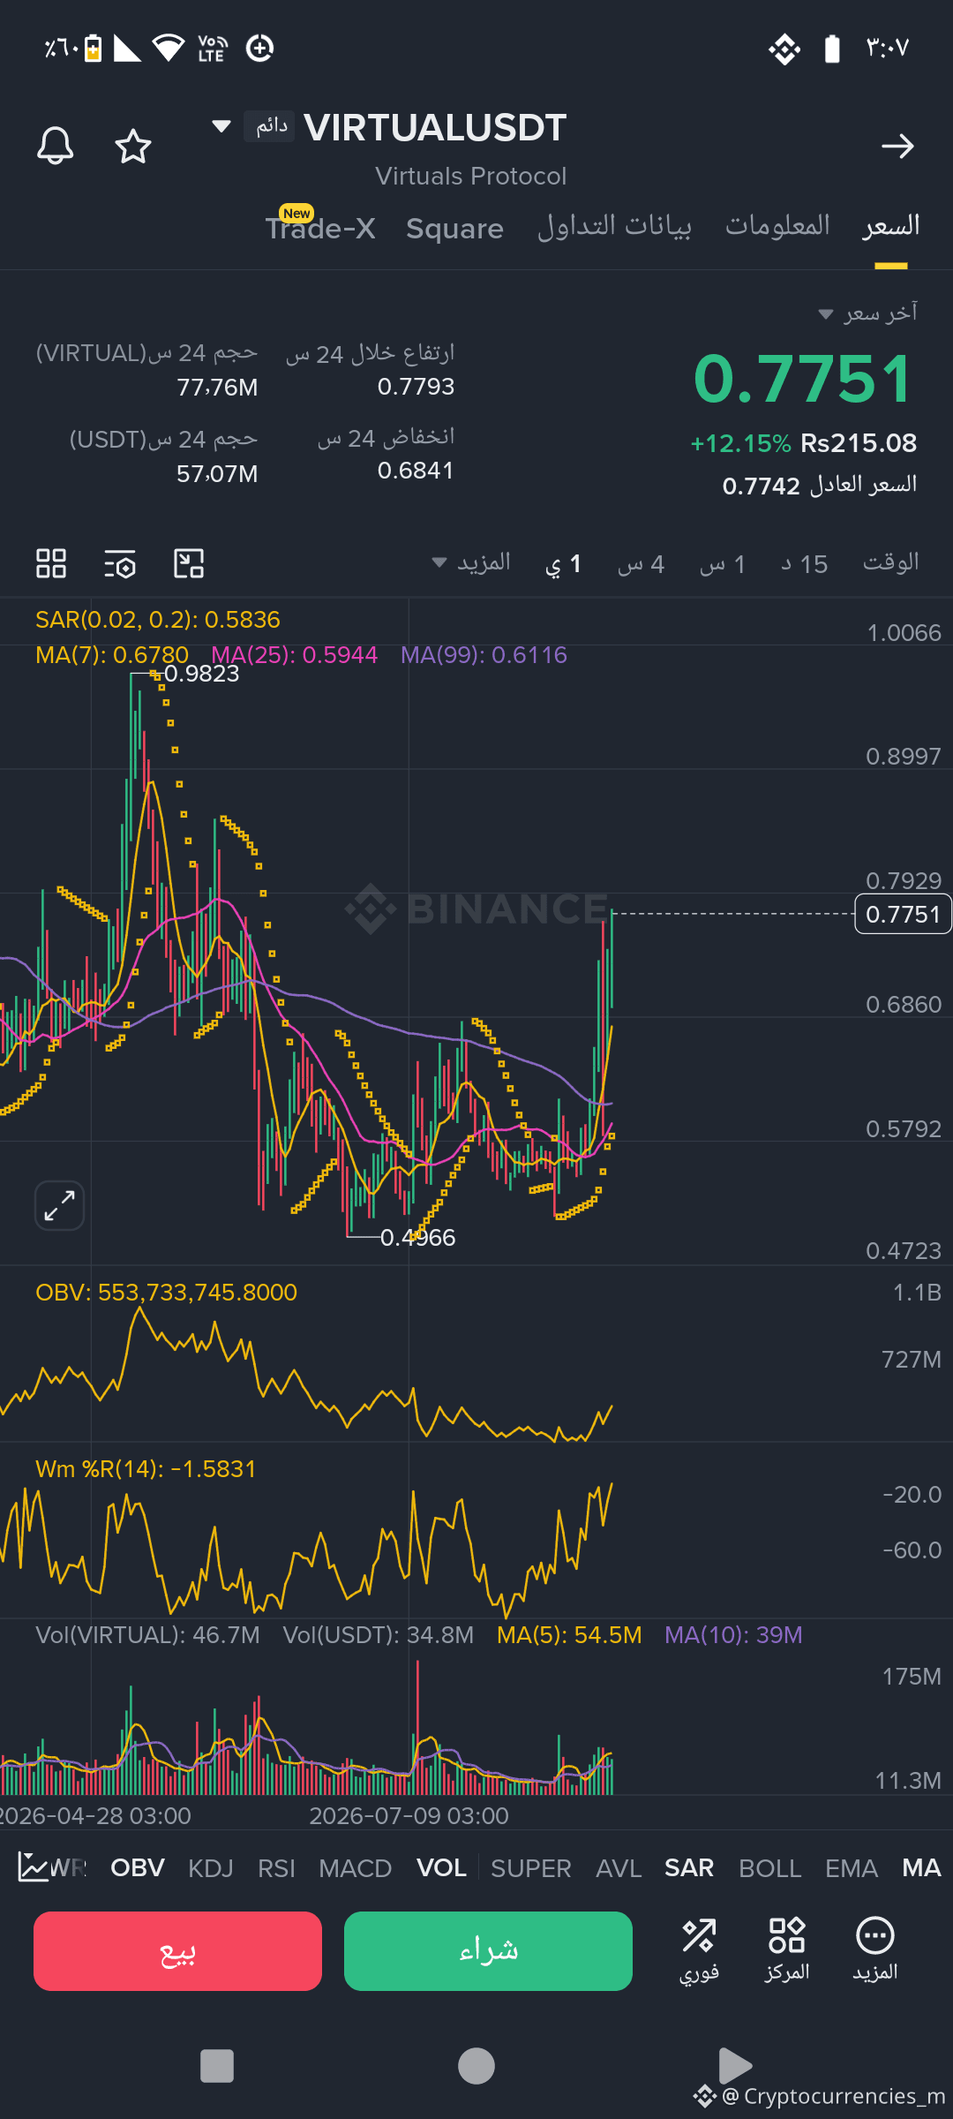Tap the Wi-Fi status icon
Viewport: 953px width, 2119px height.
[169, 48]
